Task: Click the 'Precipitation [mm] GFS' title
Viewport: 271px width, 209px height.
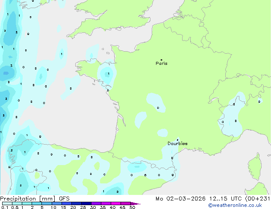Action: pyautogui.click(x=35, y=199)
